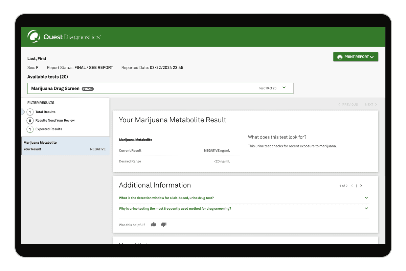This screenshot has width=406, height=271.
Task: Click the FINAL status badge
Action: [88, 89]
